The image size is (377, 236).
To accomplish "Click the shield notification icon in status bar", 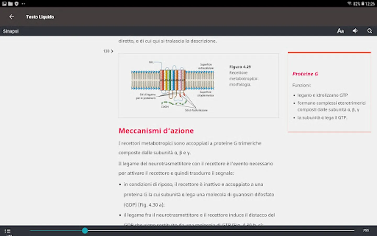I will point(16,4).
